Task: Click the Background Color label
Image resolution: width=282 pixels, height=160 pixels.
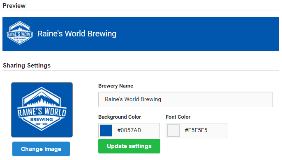Action: pos(120,117)
